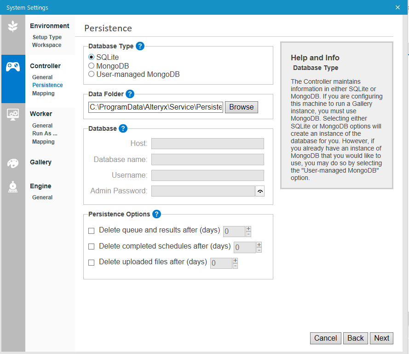Decrease uploaded files days value

tap(235, 266)
